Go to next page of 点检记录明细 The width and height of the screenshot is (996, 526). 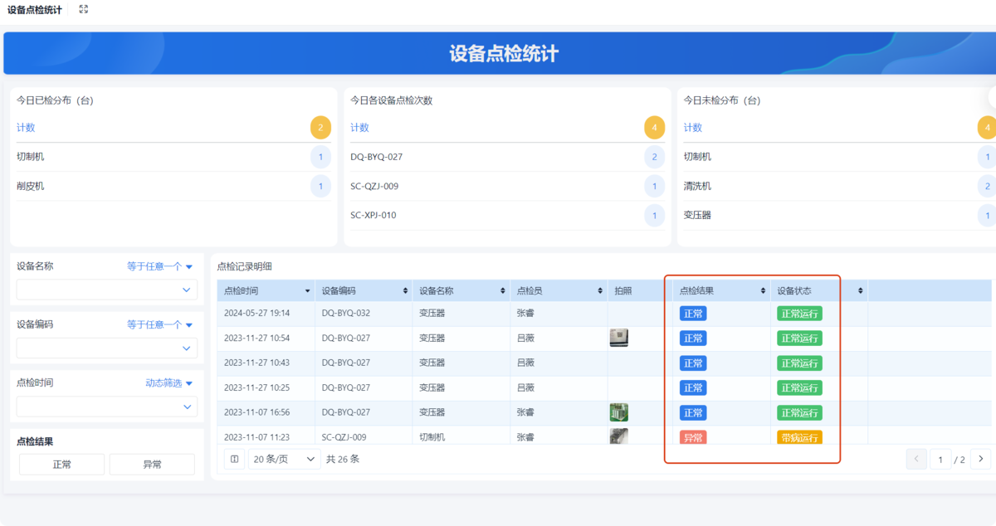coord(979,458)
